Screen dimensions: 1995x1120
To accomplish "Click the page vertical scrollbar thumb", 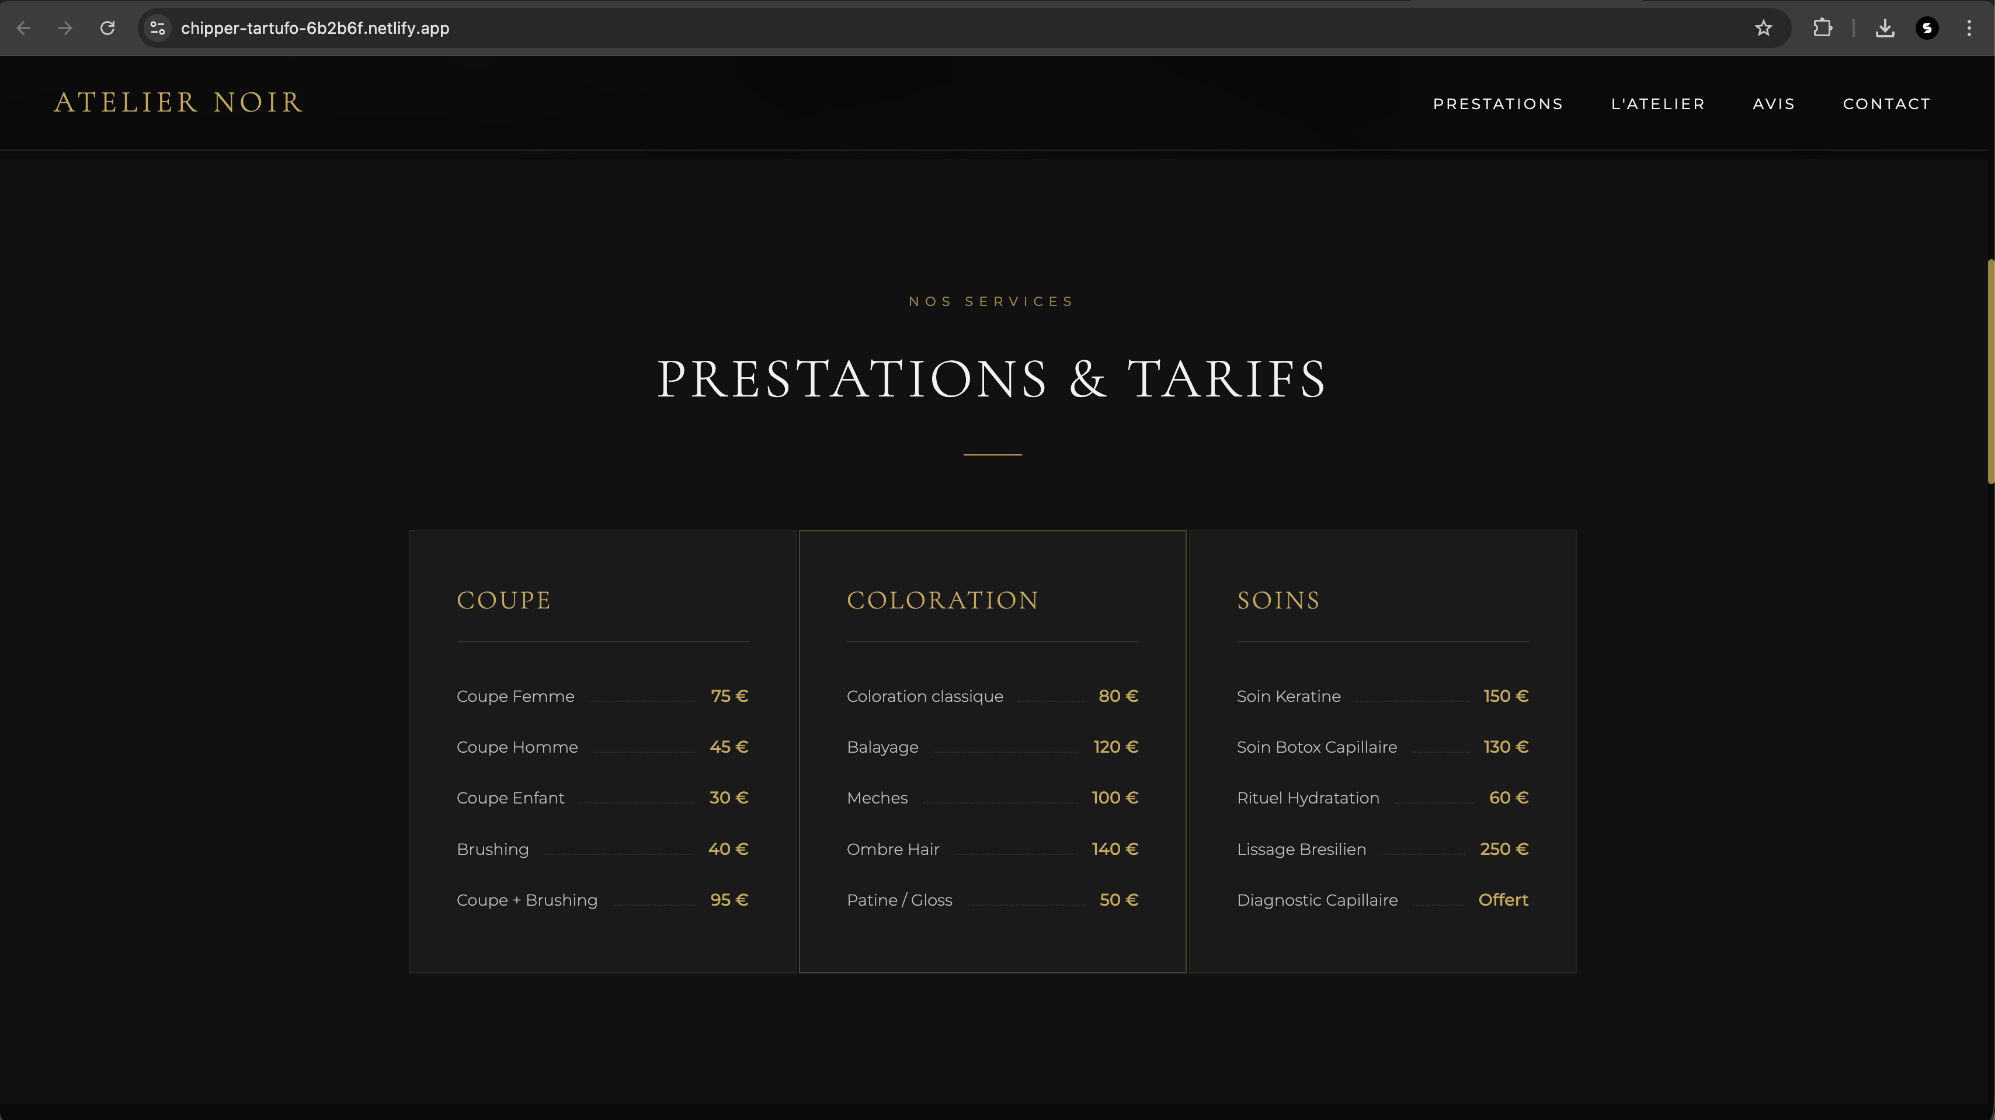I will (1990, 372).
